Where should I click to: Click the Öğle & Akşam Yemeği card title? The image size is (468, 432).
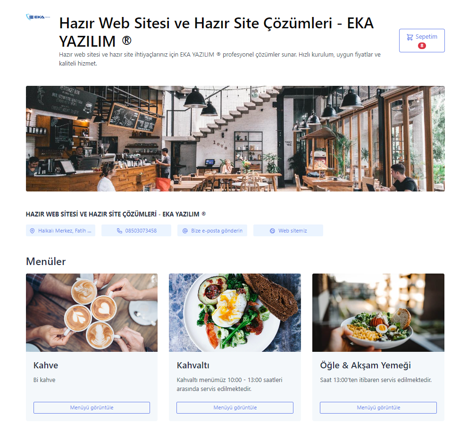tap(365, 365)
